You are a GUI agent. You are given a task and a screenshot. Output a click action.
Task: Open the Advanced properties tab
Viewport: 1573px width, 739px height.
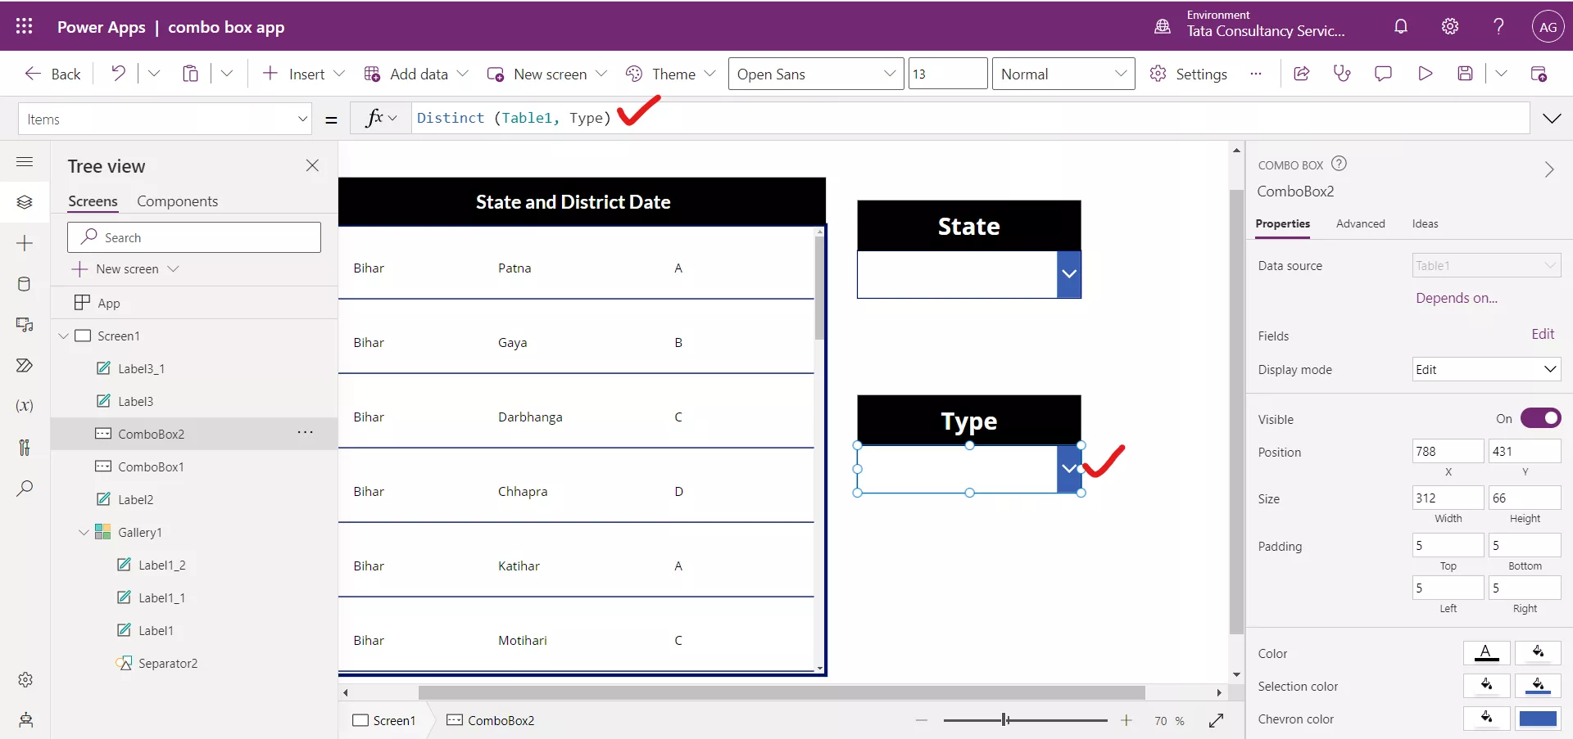(1361, 223)
